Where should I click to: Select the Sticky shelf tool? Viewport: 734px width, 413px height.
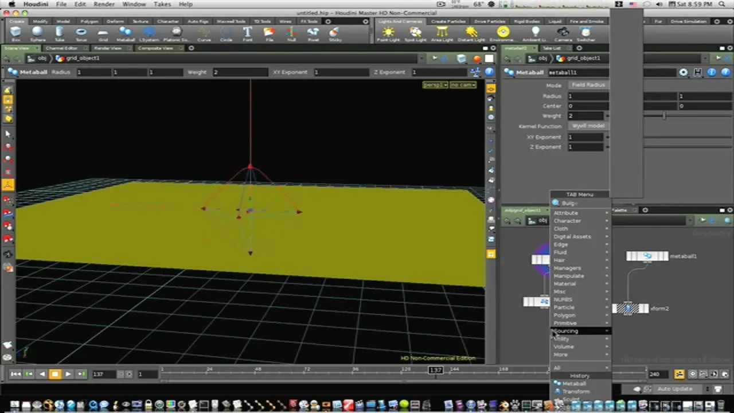point(335,34)
